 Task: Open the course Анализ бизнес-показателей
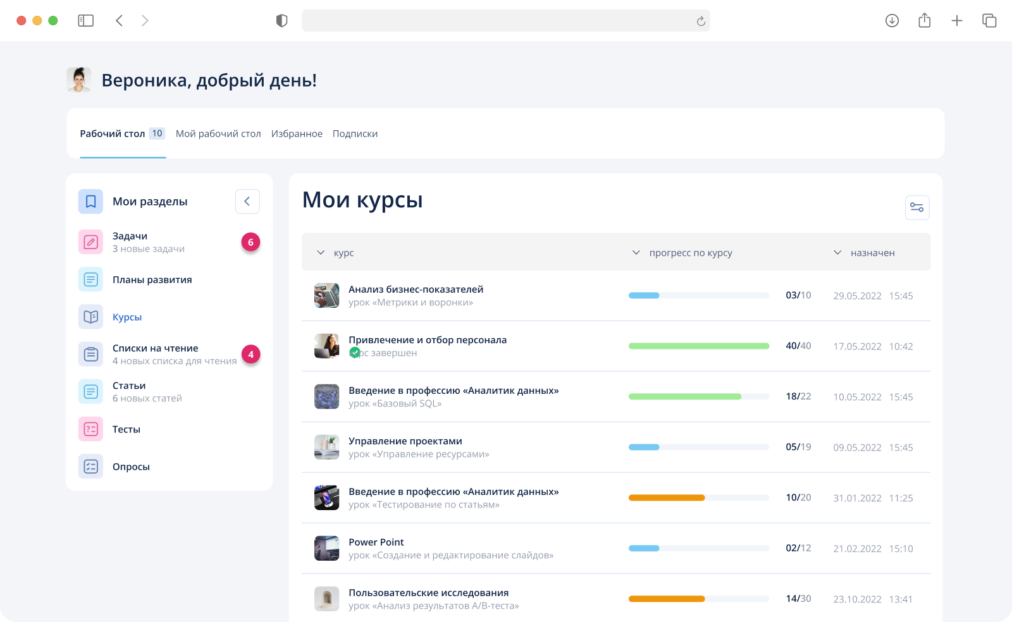click(x=416, y=289)
